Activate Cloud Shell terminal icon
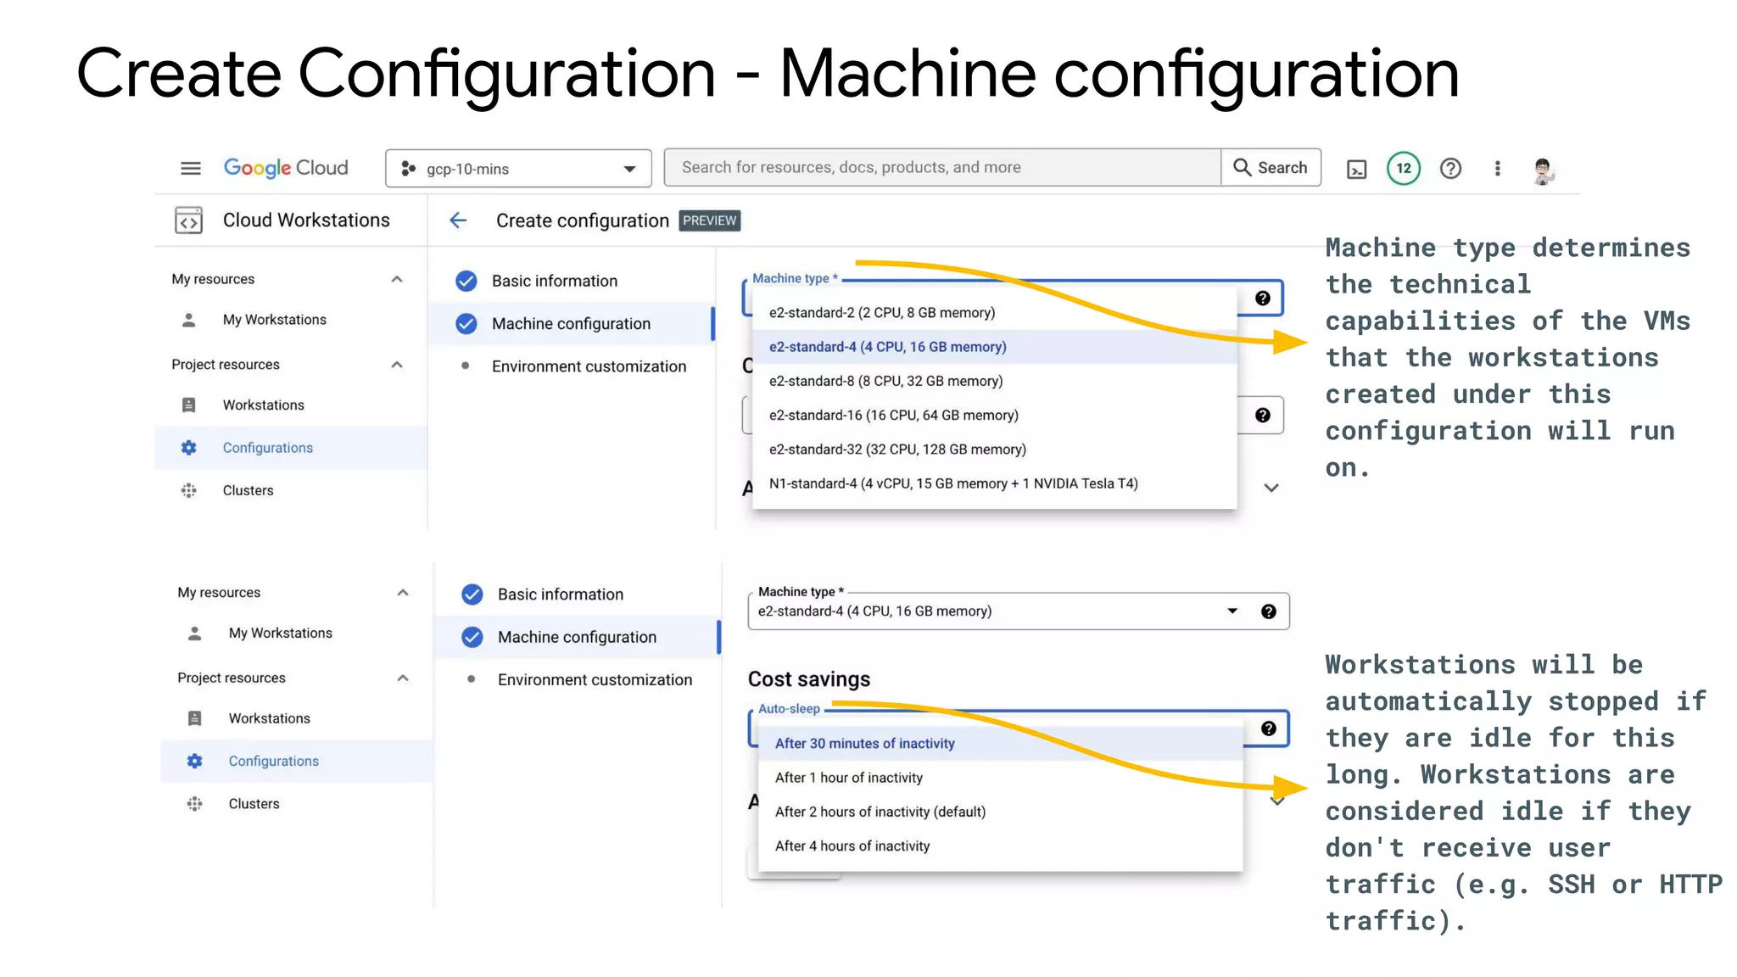Screen dimensions: 1737x977 point(1357,169)
